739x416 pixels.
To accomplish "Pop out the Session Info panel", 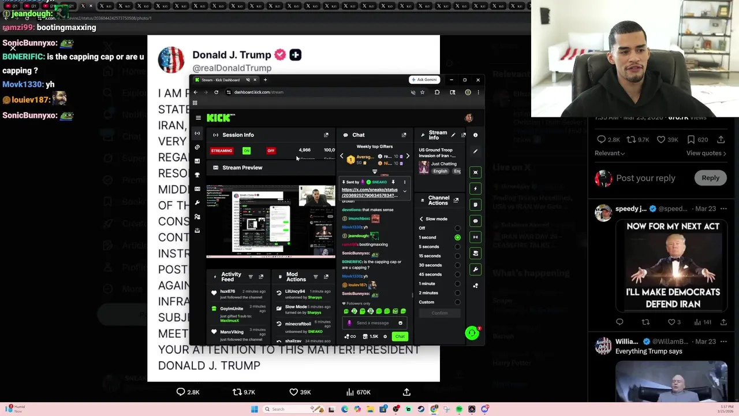I will pos(326,135).
